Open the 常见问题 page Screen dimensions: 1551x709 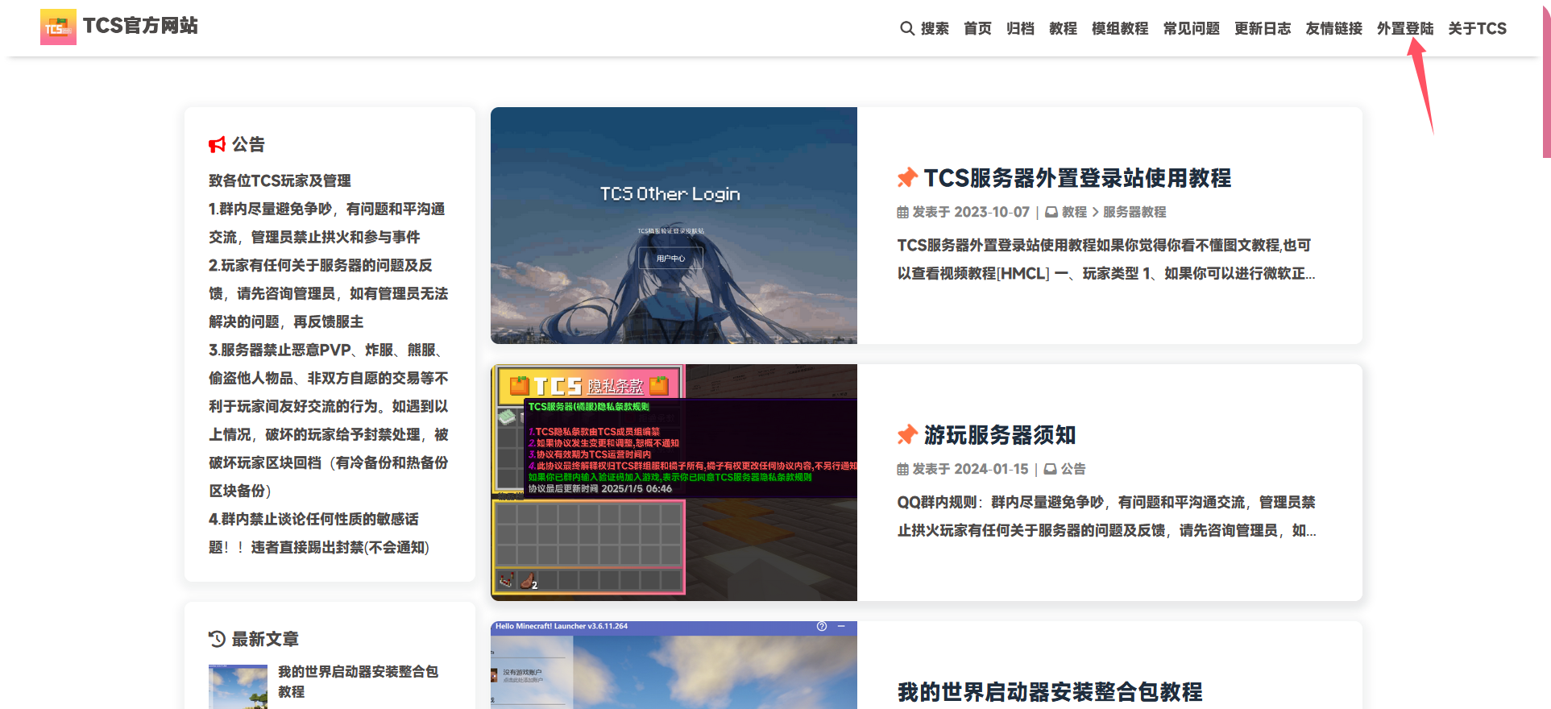pos(1191,29)
